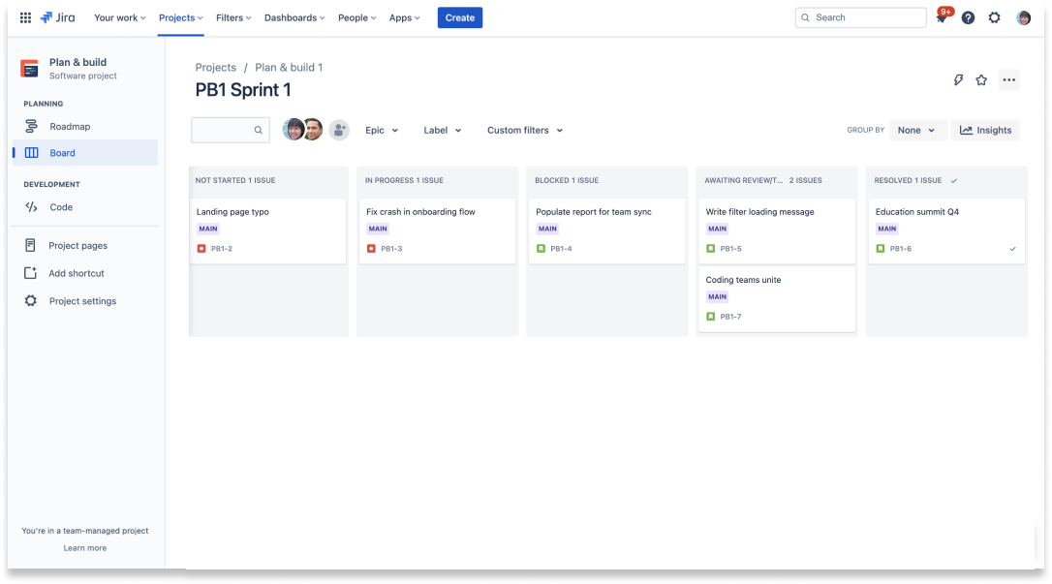Open the Roadmap planning view
The width and height of the screenshot is (1052, 584).
[x=70, y=126]
